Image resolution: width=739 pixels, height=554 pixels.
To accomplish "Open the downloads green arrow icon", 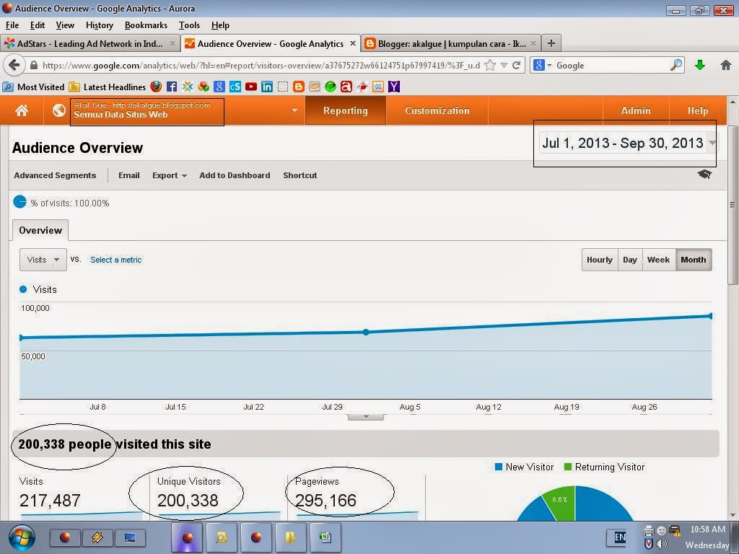I will tap(700, 65).
